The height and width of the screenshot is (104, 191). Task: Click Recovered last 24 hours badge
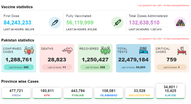coord(95,67)
